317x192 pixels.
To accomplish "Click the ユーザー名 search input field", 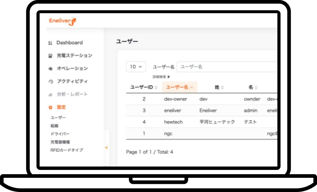I will click(227, 67).
